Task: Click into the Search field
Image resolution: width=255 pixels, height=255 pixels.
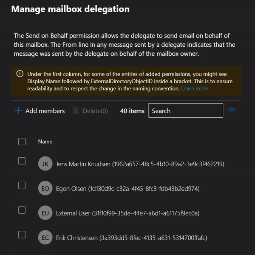Action: coord(185,110)
